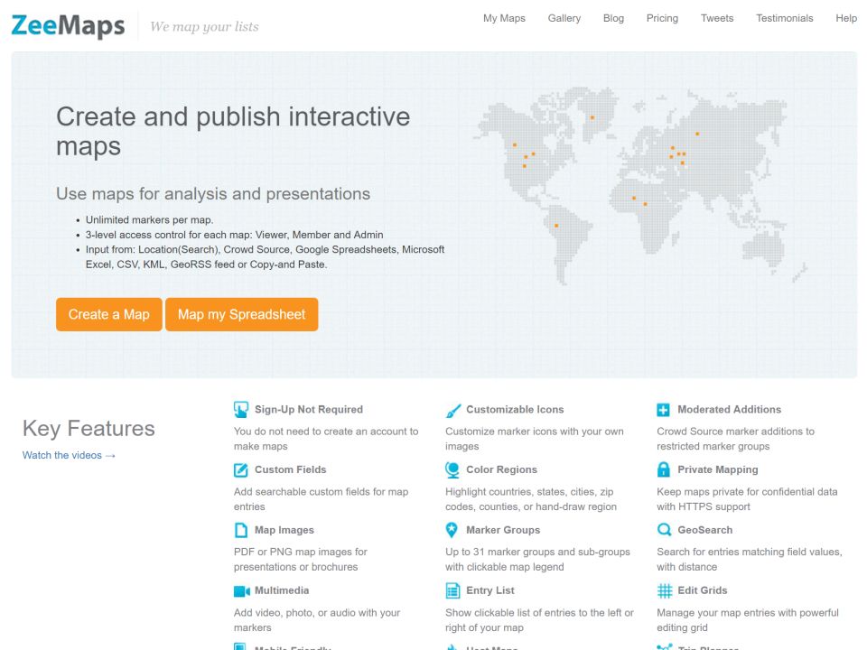
Task: Click the '3-level access control' bullet text
Action: [234, 235]
